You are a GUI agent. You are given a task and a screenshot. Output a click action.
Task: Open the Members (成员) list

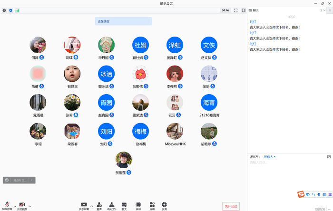point(112,205)
